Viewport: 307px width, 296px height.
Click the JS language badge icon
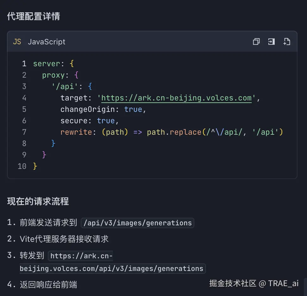pyautogui.click(x=17, y=42)
